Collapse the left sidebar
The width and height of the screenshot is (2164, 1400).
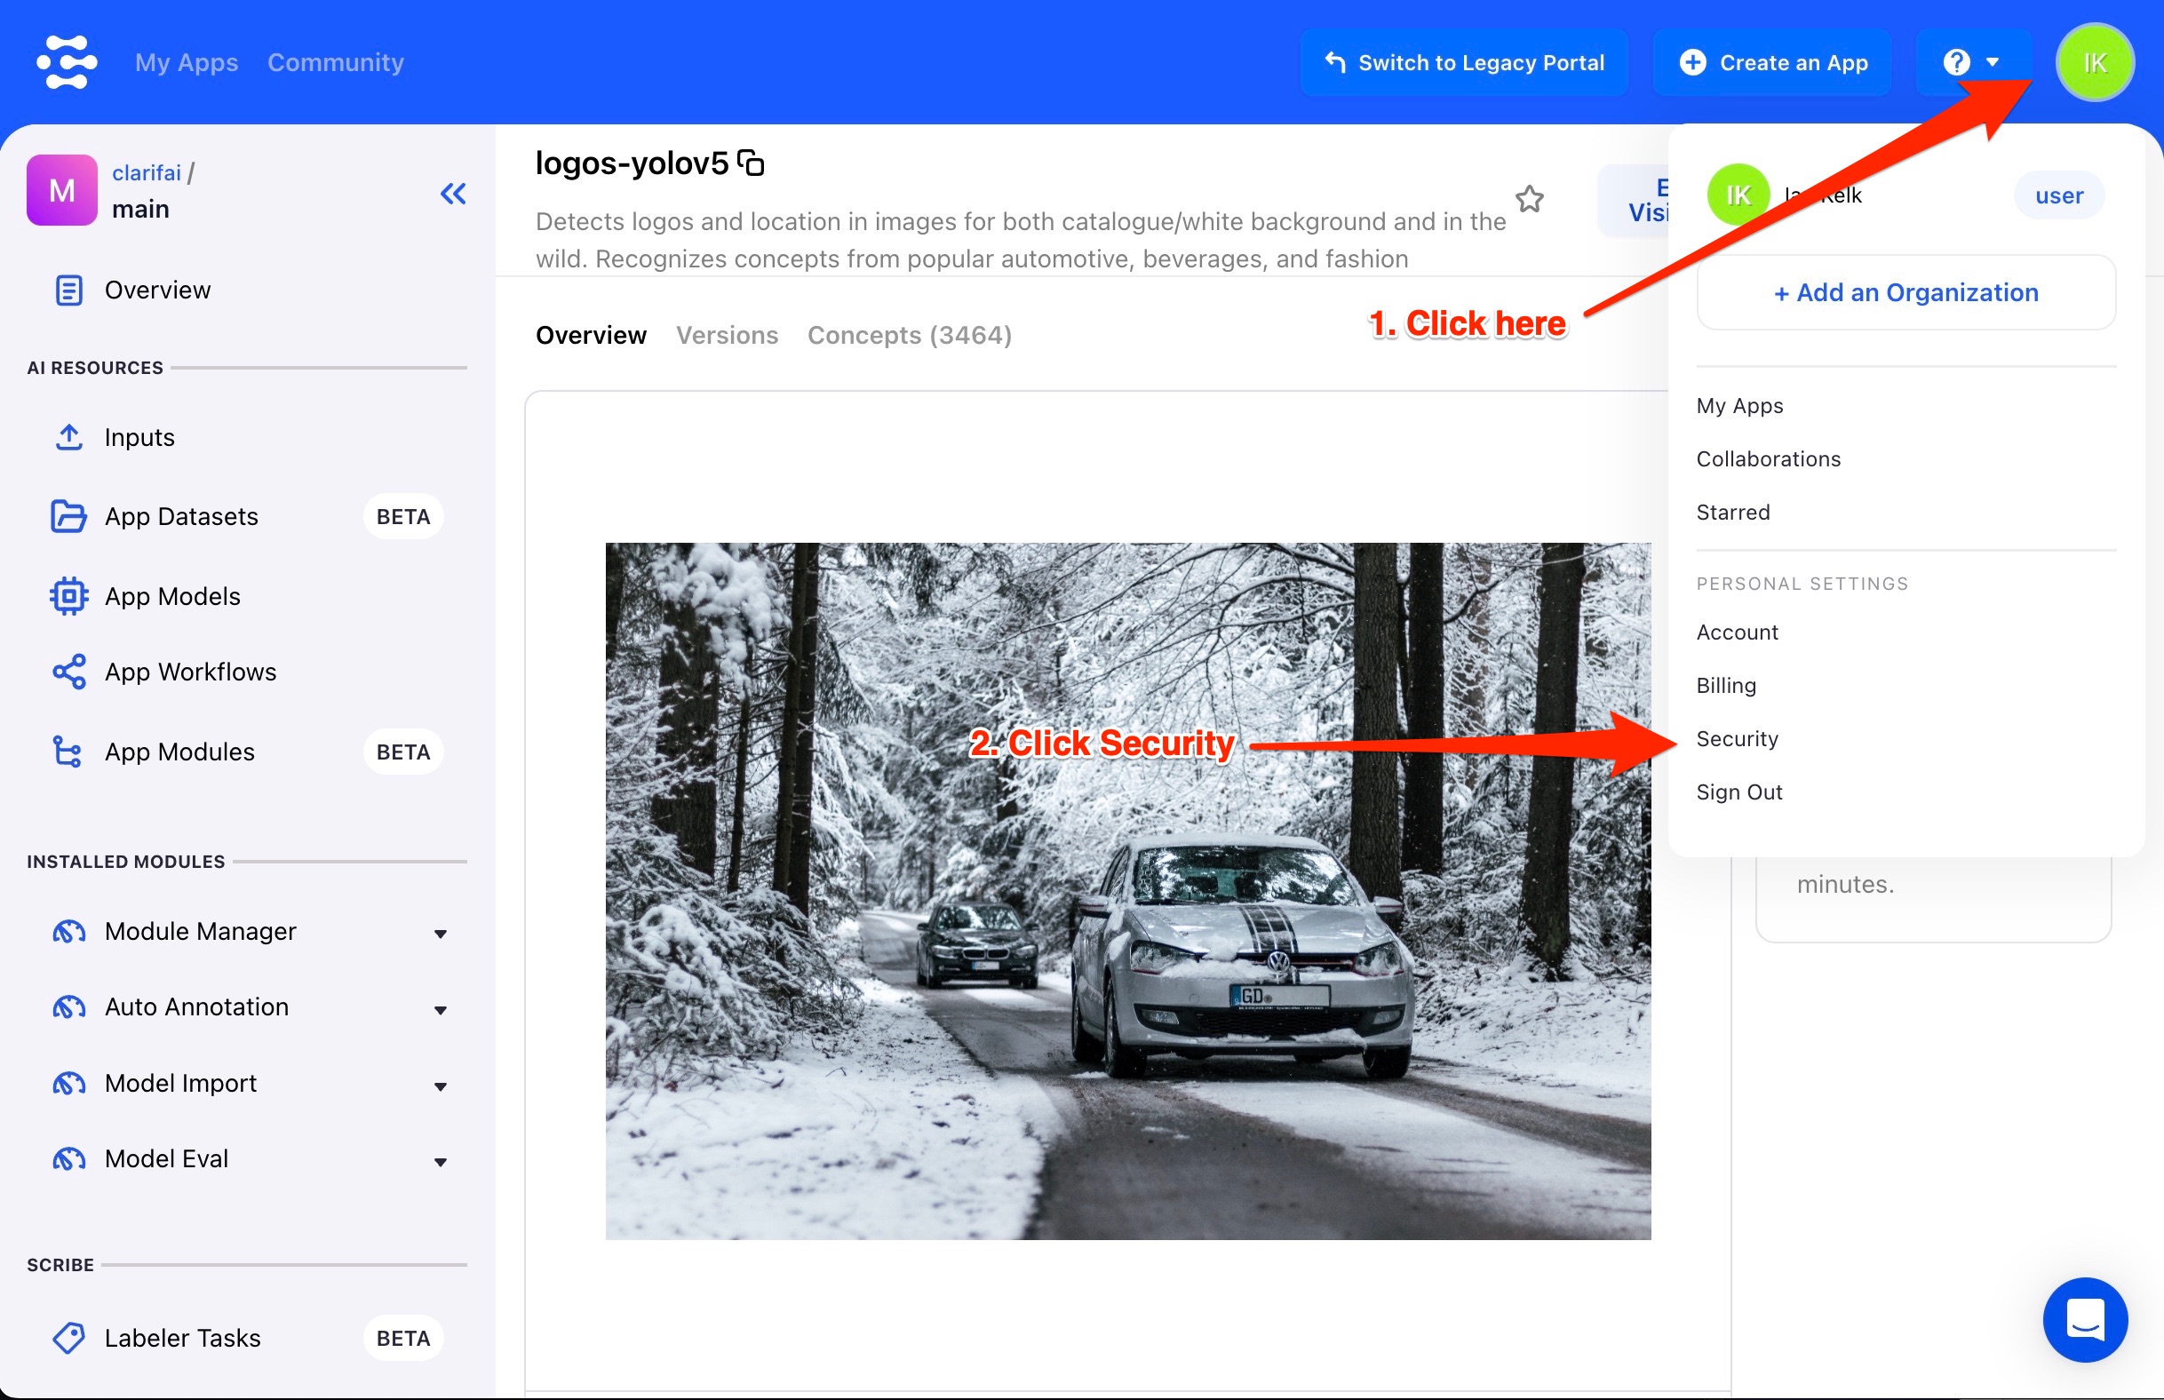pyautogui.click(x=453, y=193)
